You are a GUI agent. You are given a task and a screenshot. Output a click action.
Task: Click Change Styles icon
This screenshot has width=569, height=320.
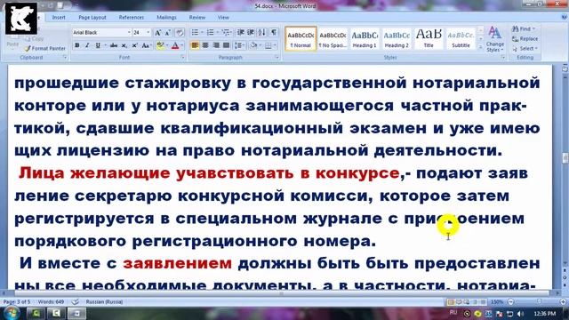pos(495,39)
